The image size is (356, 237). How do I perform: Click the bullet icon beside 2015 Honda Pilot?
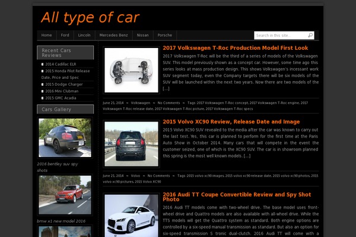[43, 71]
